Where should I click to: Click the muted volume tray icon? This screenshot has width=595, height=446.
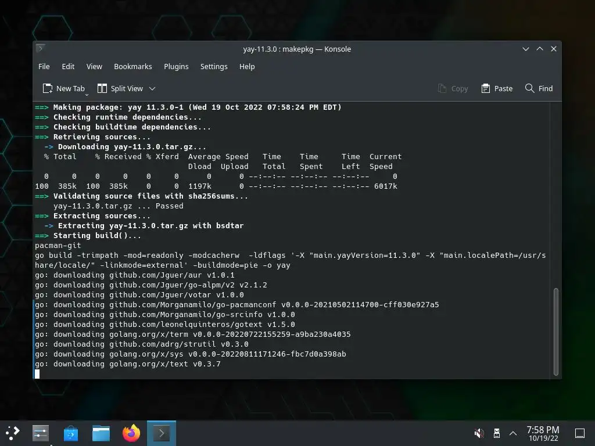click(x=479, y=433)
